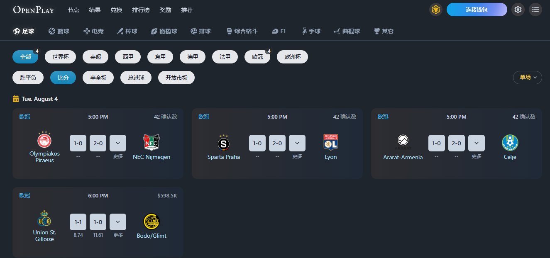
Task: Switch to 电竞 sport tab
Action: tap(93, 31)
